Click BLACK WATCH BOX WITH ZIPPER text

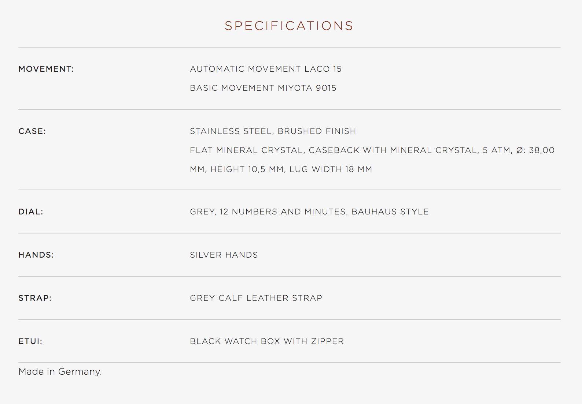point(267,341)
